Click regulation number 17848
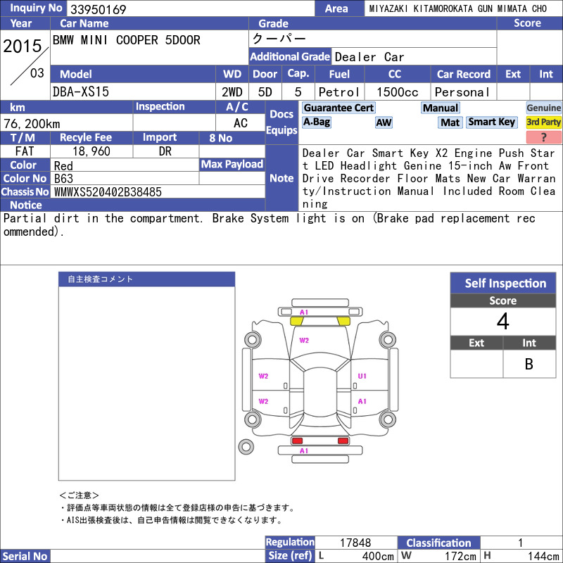563x563 pixels. (x=355, y=543)
